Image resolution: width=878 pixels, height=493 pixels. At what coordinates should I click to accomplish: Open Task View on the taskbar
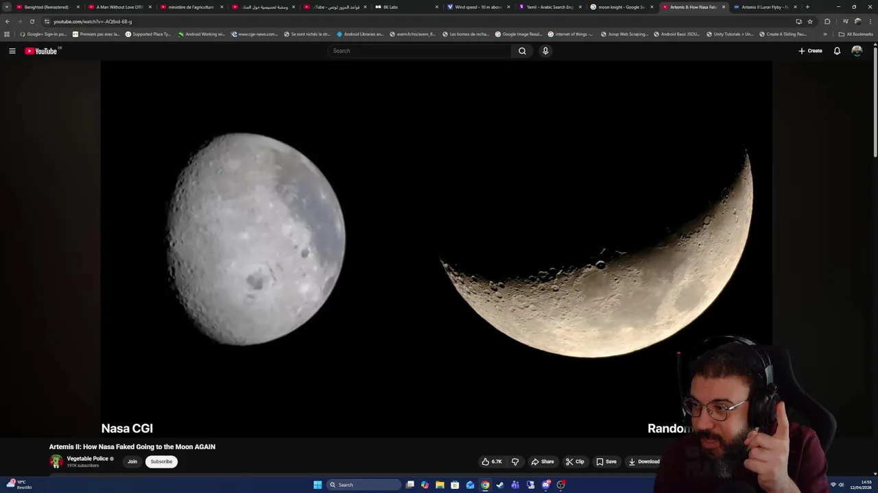(410, 485)
